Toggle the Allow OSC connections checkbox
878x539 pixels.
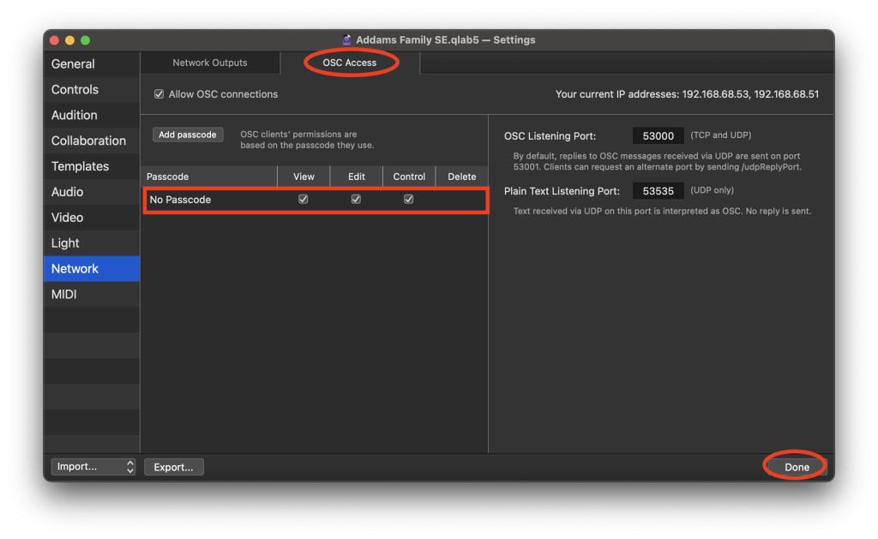(159, 94)
